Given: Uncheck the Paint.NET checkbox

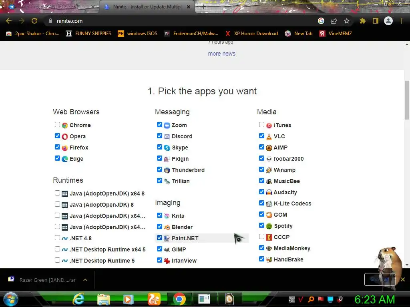Looking at the screenshot, I should (x=159, y=237).
